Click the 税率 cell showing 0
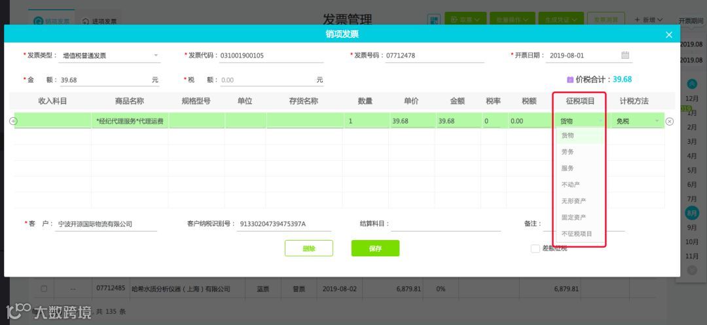The image size is (707, 325). (493, 121)
